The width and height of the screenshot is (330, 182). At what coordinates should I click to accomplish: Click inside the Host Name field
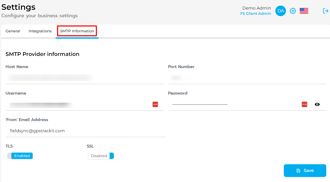[80, 78]
